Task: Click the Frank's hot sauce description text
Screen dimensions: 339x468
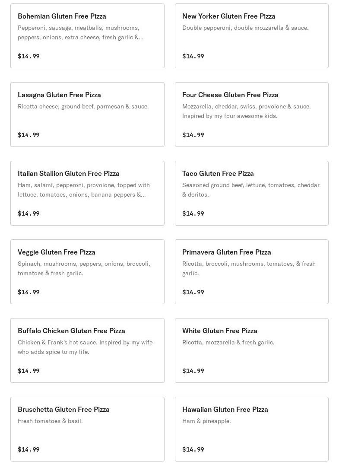Action: point(85,347)
